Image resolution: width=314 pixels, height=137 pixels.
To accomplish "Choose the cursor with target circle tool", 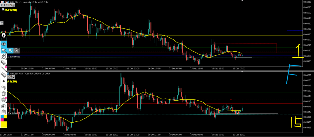I will click(x=17, y=50).
